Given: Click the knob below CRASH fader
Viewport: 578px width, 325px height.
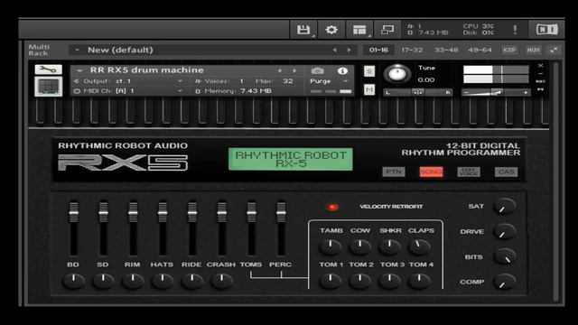Looking at the screenshot, I should (x=222, y=281).
